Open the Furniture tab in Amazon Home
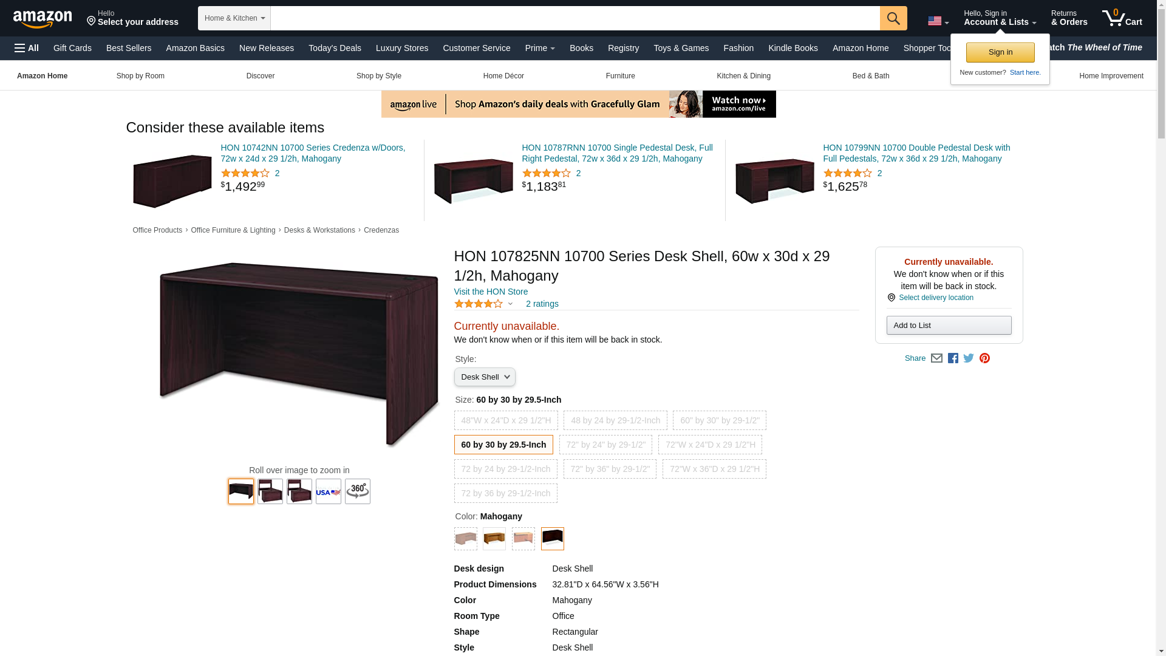The height and width of the screenshot is (656, 1166). click(x=620, y=76)
